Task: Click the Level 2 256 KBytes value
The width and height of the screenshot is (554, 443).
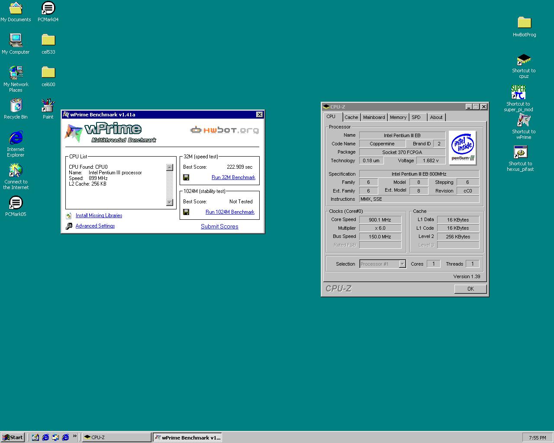Action: tap(458, 237)
